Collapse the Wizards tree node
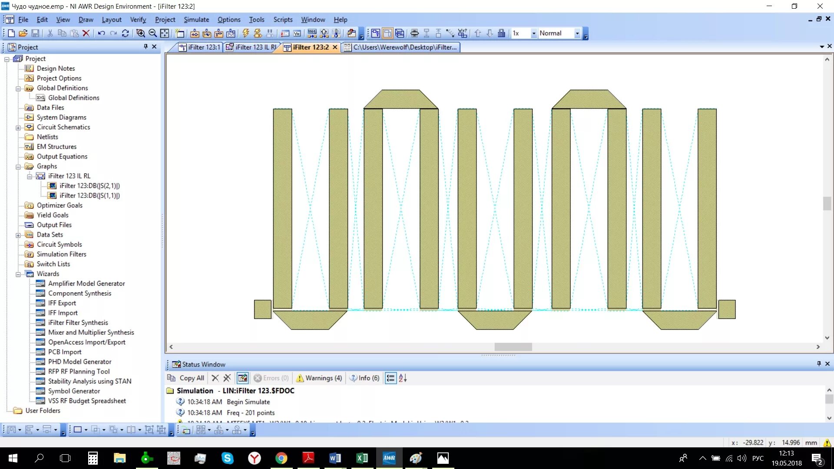834x469 pixels. click(x=18, y=274)
